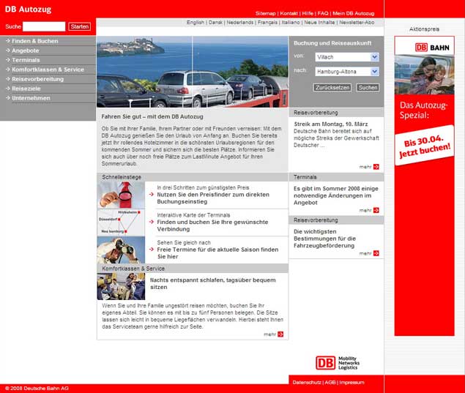The image size is (465, 393).
Task: Switch language to Italiano
Action: 291,22
